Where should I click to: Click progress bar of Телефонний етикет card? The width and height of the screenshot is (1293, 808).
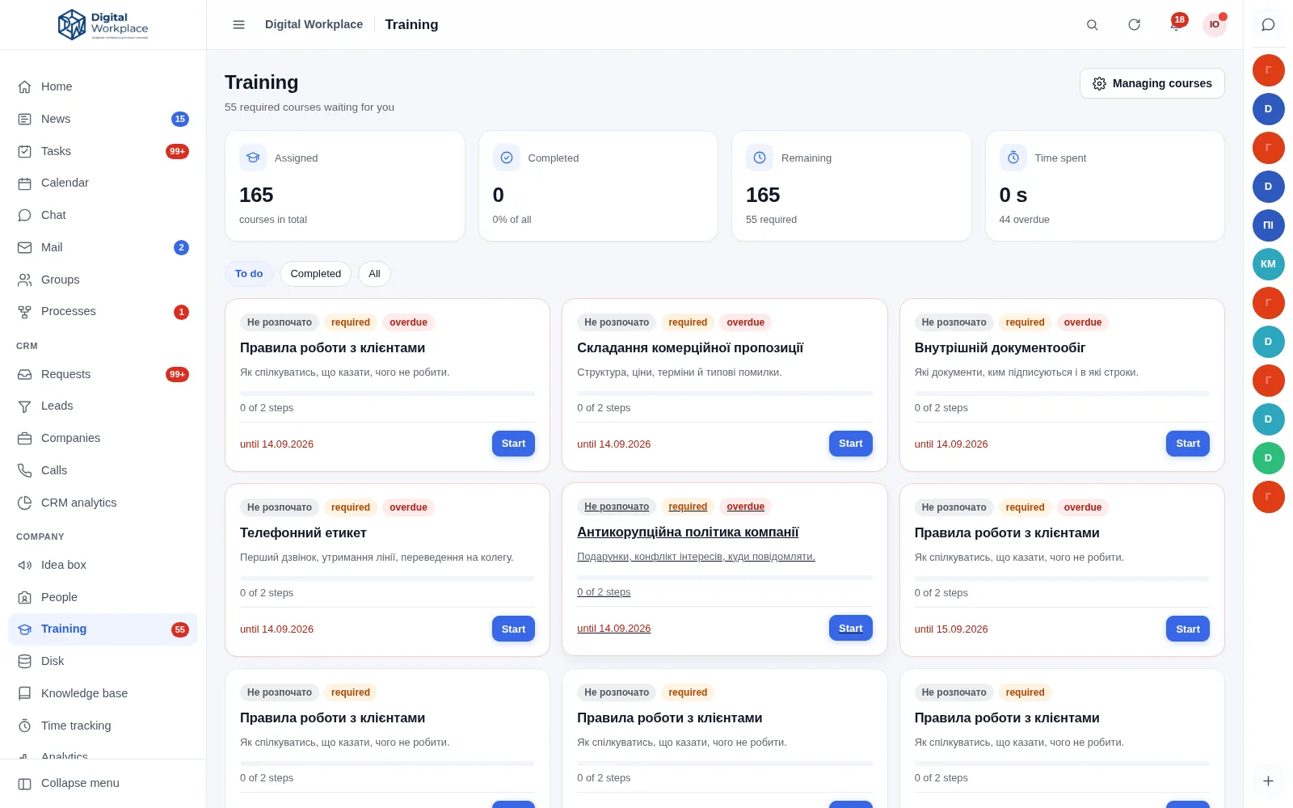[387, 579]
